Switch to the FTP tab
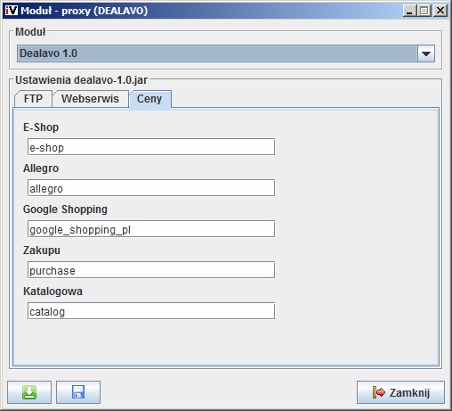Viewport: 452px width, 411px height. [33, 99]
